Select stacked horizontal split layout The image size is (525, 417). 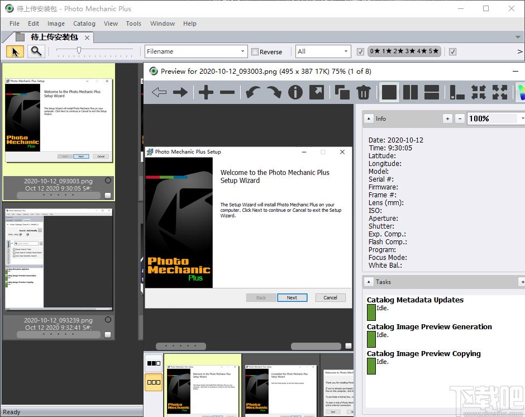tap(432, 92)
